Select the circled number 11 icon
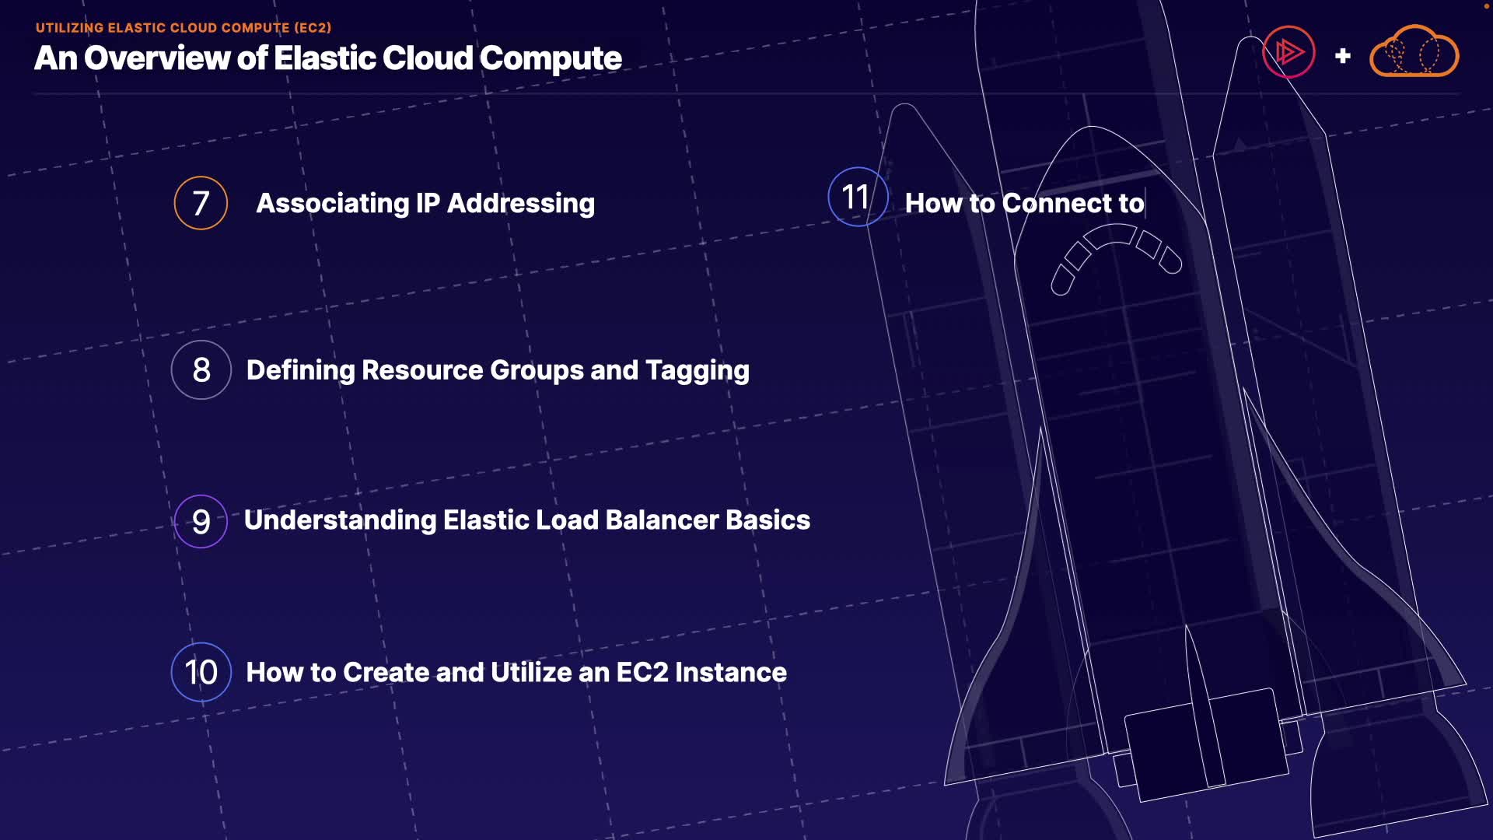 857,197
